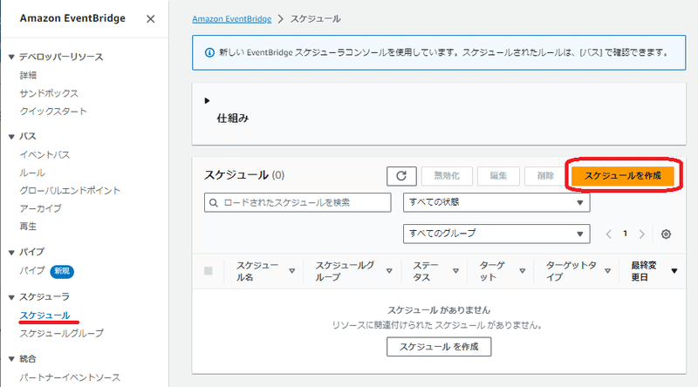Click the info icon in the banner
This screenshot has height=387, width=698.
(x=209, y=51)
